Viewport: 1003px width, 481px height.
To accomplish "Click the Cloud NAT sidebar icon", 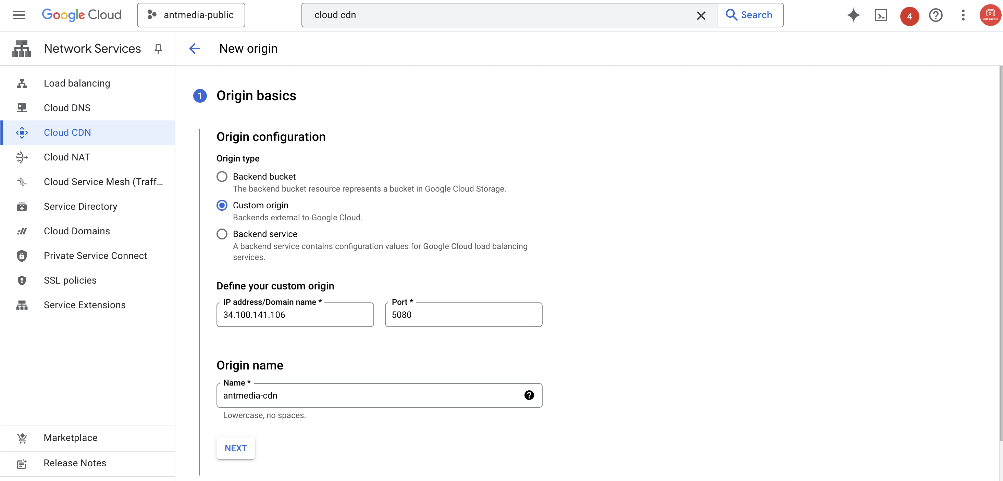I will 22,157.
